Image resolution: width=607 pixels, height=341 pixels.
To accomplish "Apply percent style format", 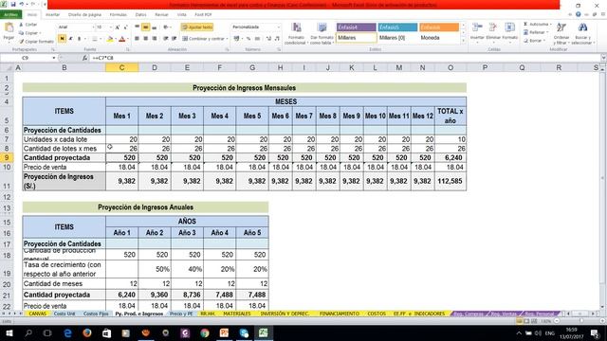I will click(248, 39).
